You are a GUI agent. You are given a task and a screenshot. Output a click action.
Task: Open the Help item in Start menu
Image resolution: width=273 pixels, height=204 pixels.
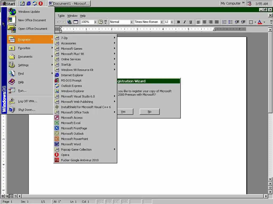(x=30, y=82)
